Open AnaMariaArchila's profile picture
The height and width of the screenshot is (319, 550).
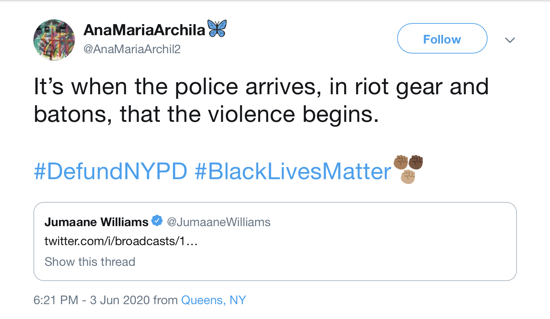pyautogui.click(x=54, y=40)
